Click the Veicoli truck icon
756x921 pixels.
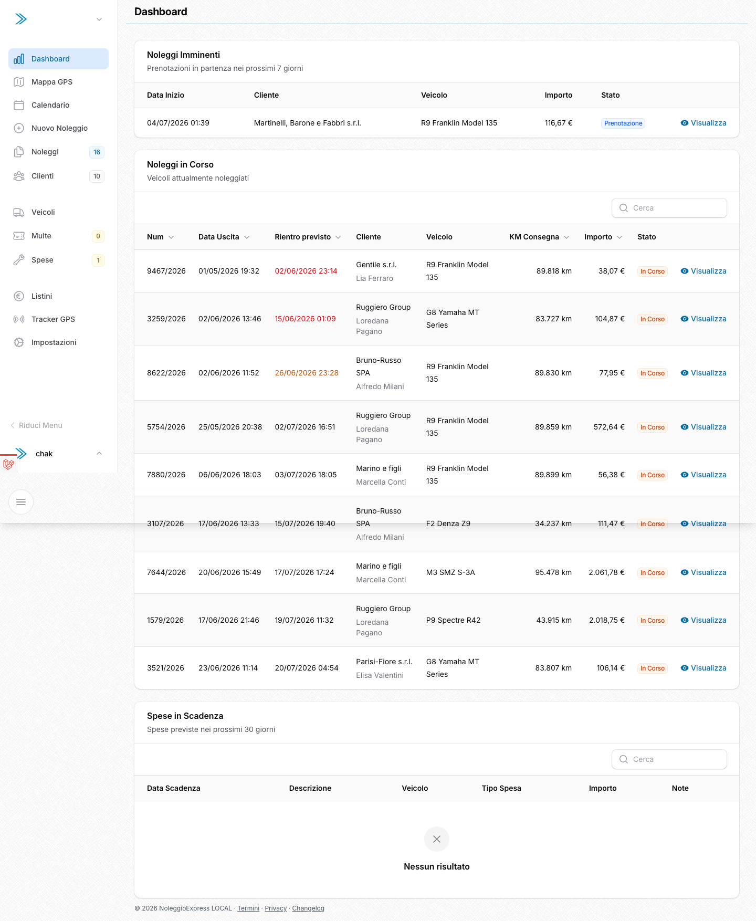pyautogui.click(x=19, y=212)
